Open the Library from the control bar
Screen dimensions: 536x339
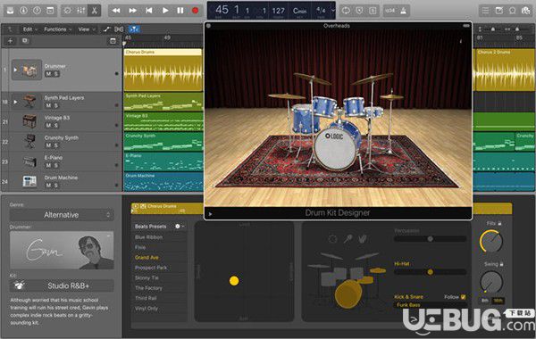click(10, 11)
